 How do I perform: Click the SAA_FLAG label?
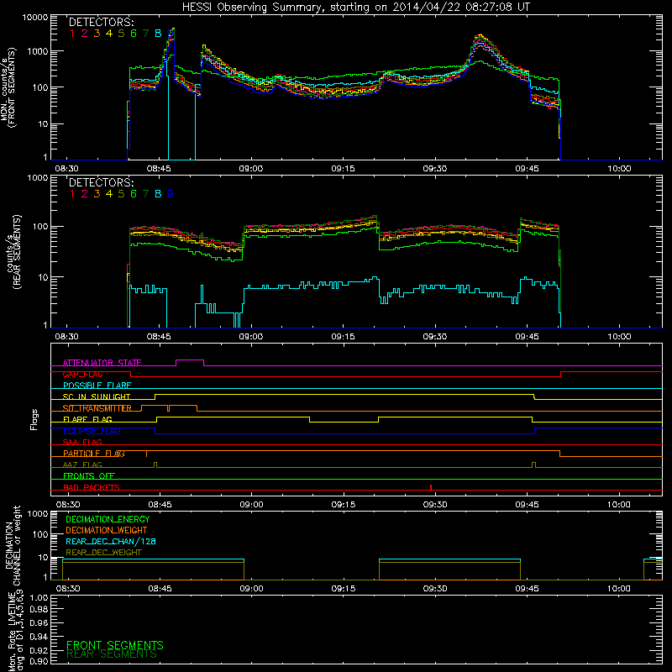tap(82, 442)
